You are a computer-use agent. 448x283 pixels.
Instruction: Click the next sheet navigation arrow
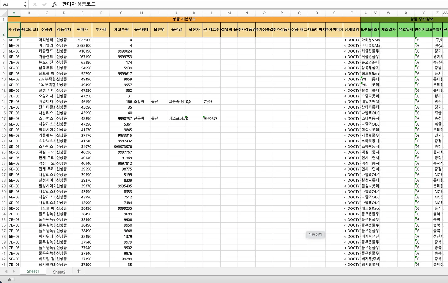(13, 271)
